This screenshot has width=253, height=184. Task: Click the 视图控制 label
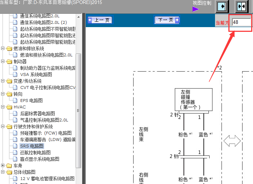pyautogui.click(x=202, y=3)
